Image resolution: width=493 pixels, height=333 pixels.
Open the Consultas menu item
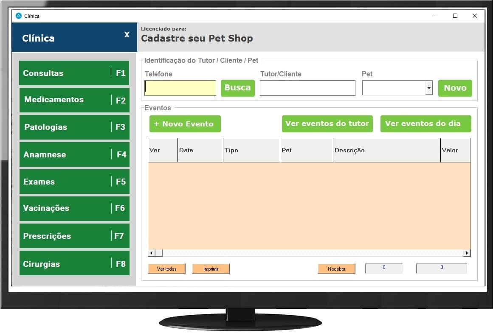click(x=74, y=73)
